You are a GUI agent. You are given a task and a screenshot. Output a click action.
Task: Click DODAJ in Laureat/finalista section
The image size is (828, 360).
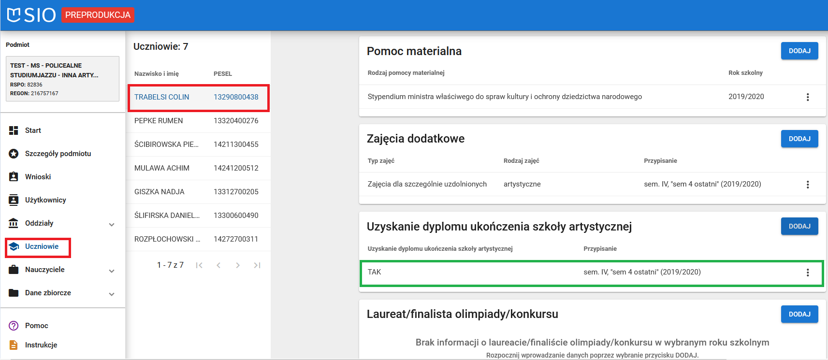coord(799,314)
